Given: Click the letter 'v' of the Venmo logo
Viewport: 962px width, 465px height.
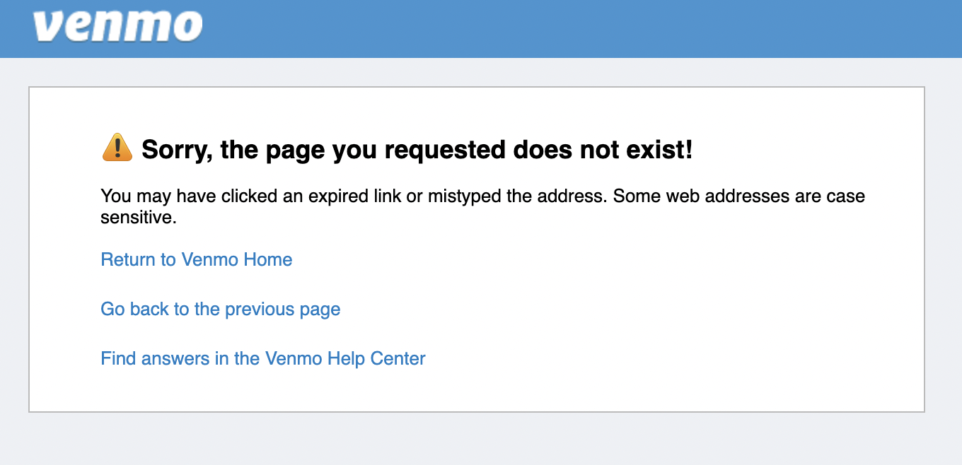Looking at the screenshot, I should pyautogui.click(x=50, y=27).
